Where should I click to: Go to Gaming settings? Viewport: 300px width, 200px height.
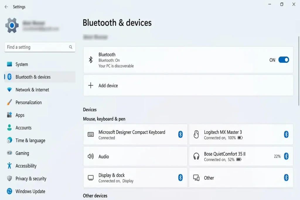pos(40,153)
